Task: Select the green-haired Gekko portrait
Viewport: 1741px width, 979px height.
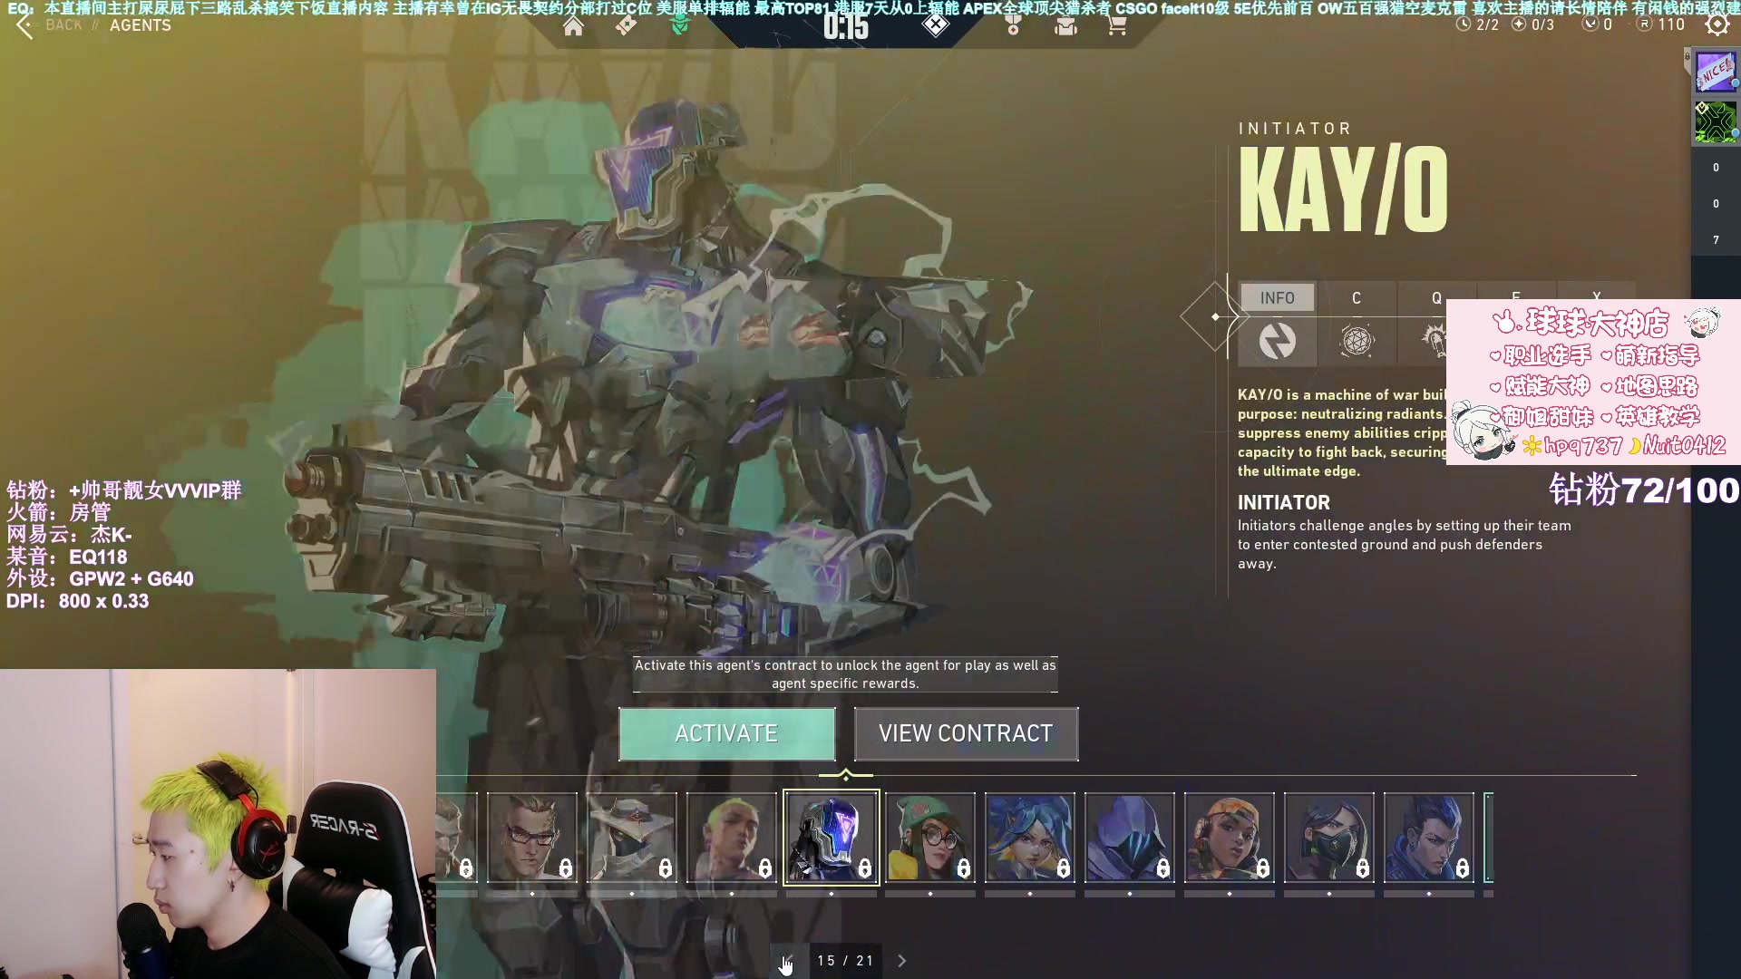Action: point(732,838)
